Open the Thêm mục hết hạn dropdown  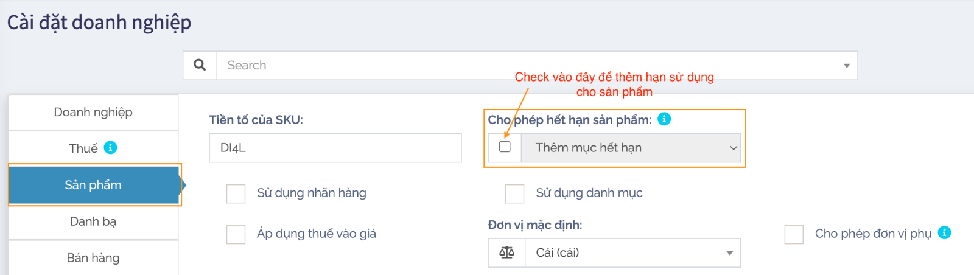click(631, 148)
